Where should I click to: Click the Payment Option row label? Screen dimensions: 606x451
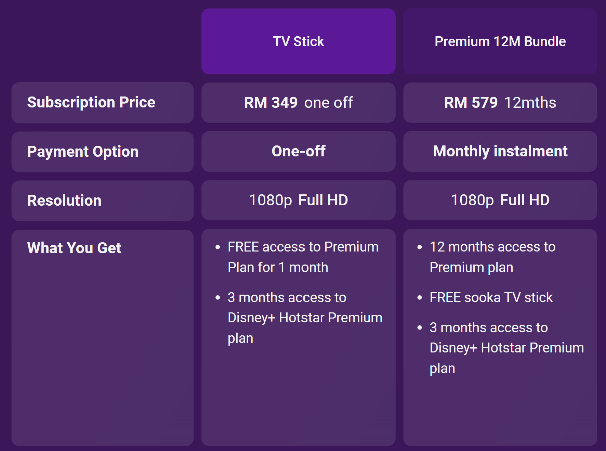tap(83, 152)
